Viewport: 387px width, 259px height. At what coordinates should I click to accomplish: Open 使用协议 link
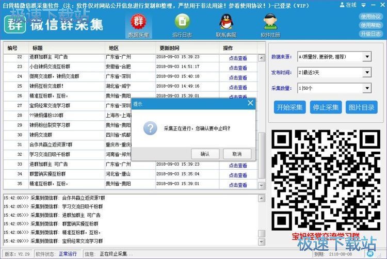tap(370, 17)
